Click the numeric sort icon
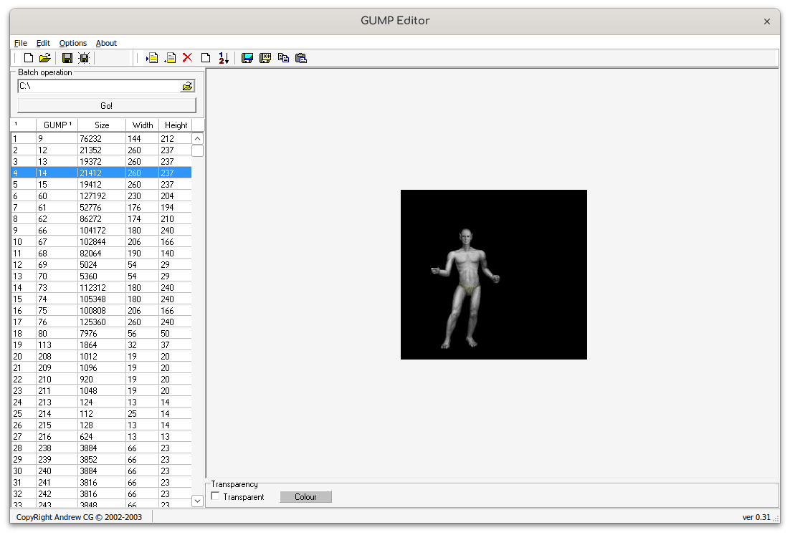790x535 pixels. point(224,58)
